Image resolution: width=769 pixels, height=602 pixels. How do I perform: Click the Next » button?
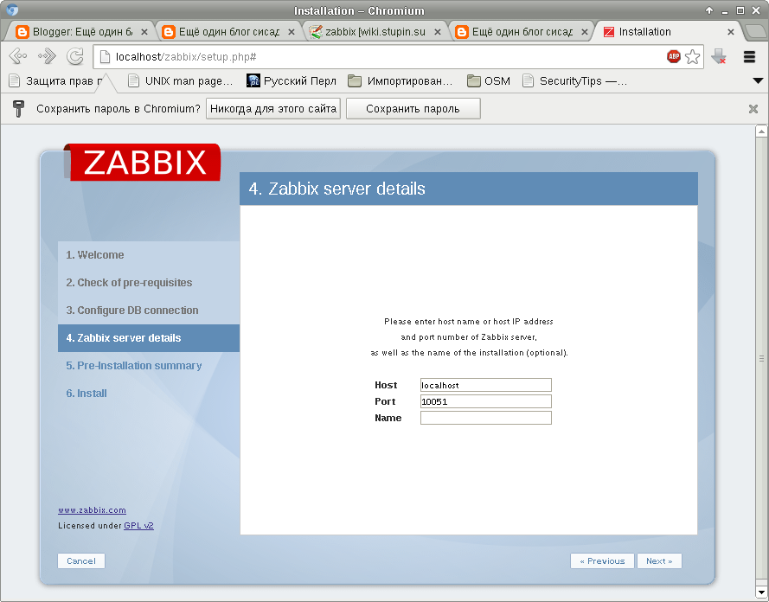tap(659, 560)
